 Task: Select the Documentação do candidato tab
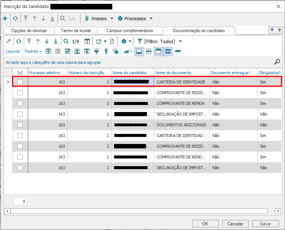(x=199, y=30)
